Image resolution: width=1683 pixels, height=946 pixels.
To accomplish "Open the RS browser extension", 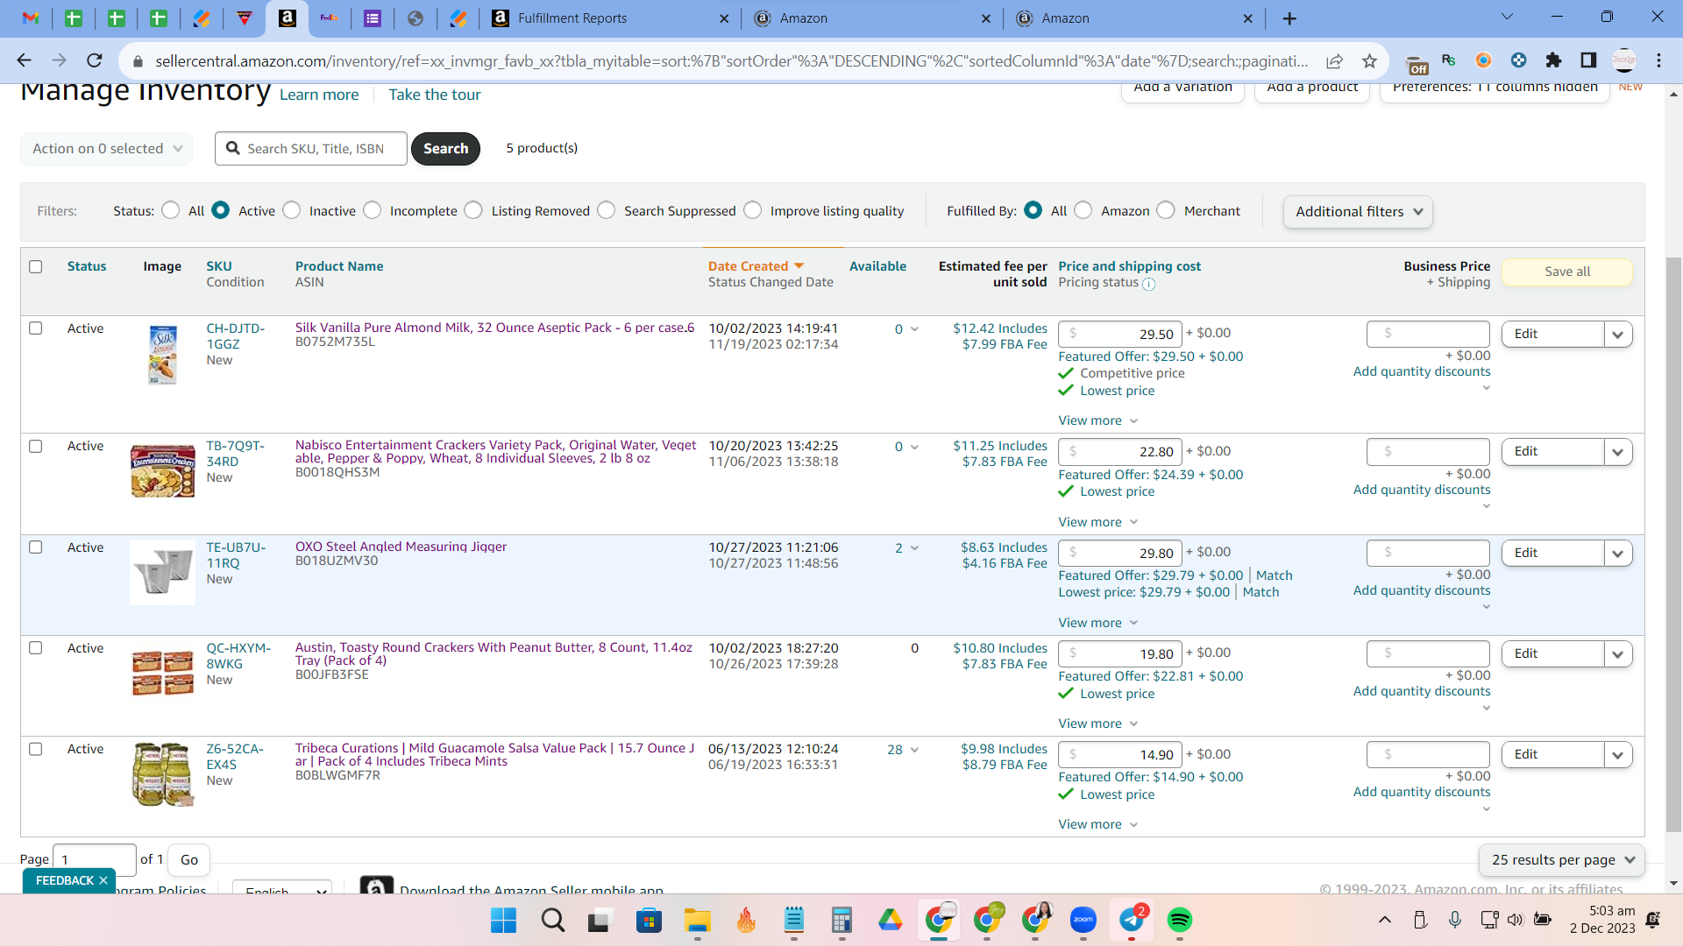I will (x=1448, y=60).
